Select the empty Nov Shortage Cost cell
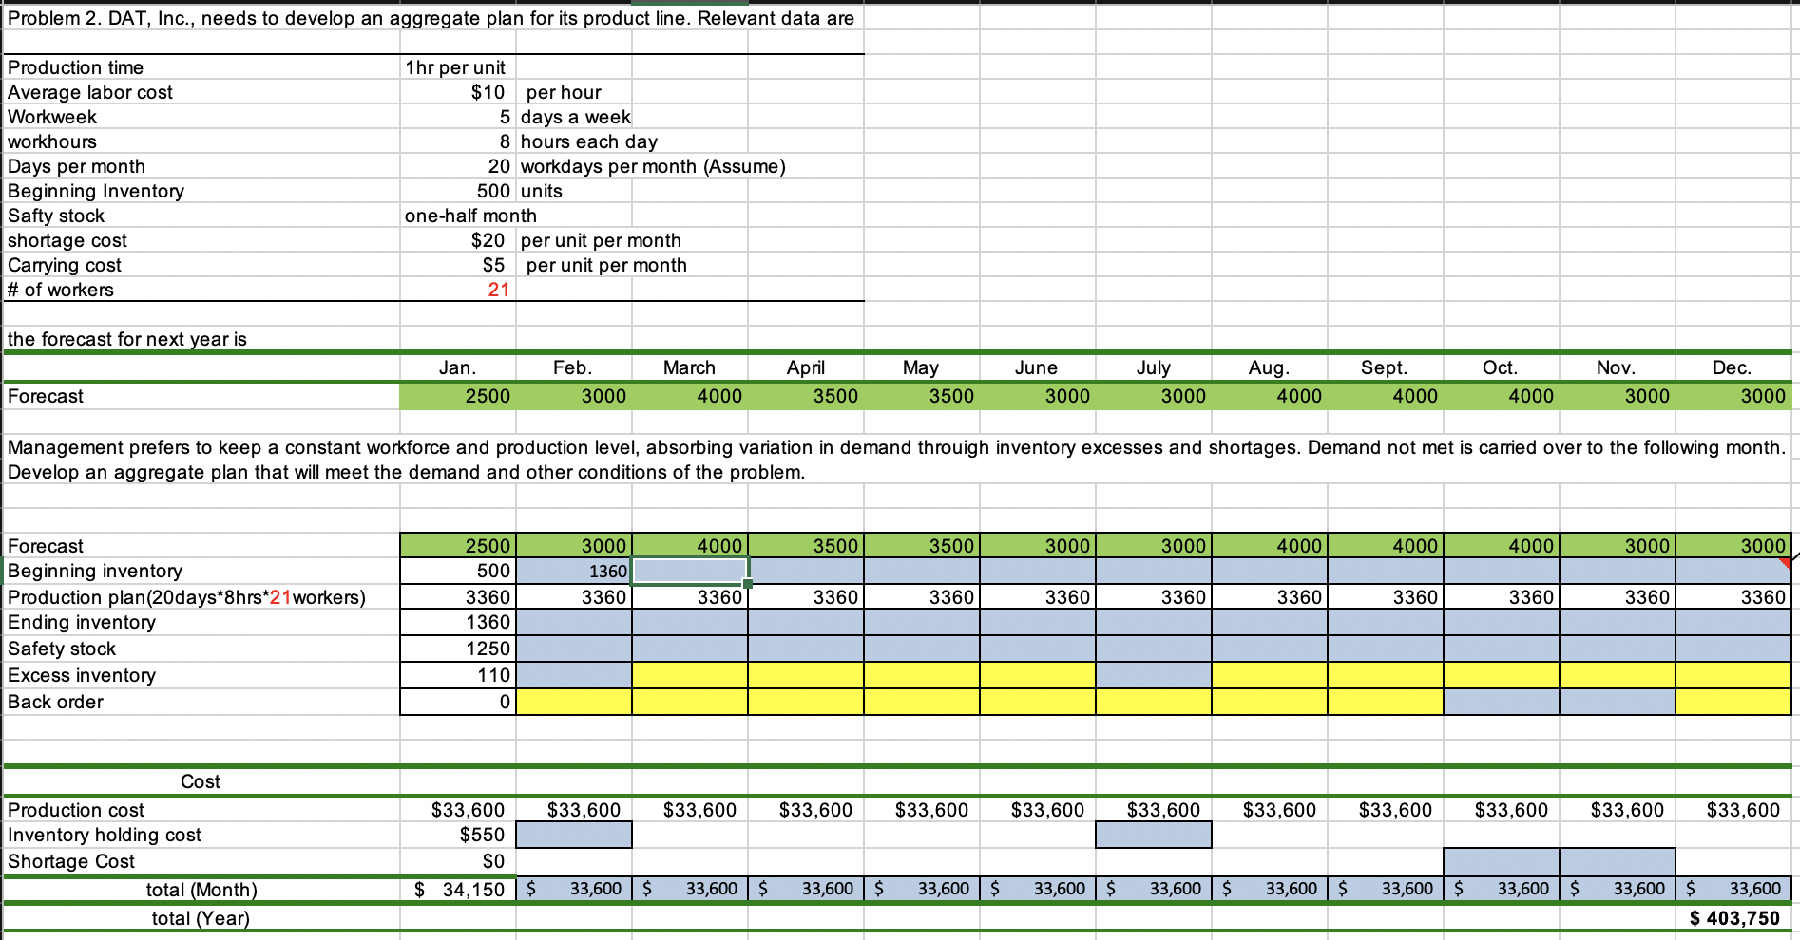Viewport: 1800px width, 940px height. (x=1618, y=861)
